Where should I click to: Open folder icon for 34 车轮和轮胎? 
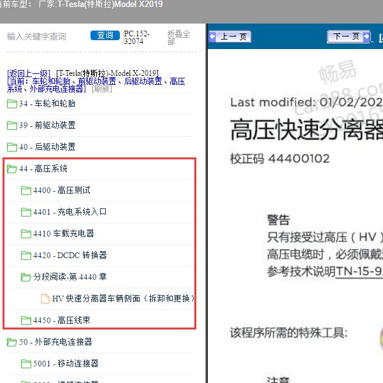pos(11,104)
